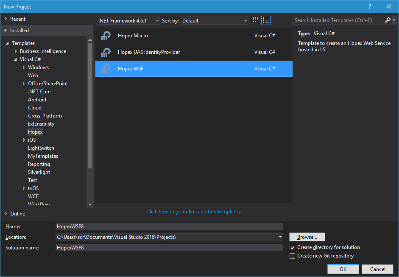
Task: Expand the Windows tree node
Action: click(24, 67)
